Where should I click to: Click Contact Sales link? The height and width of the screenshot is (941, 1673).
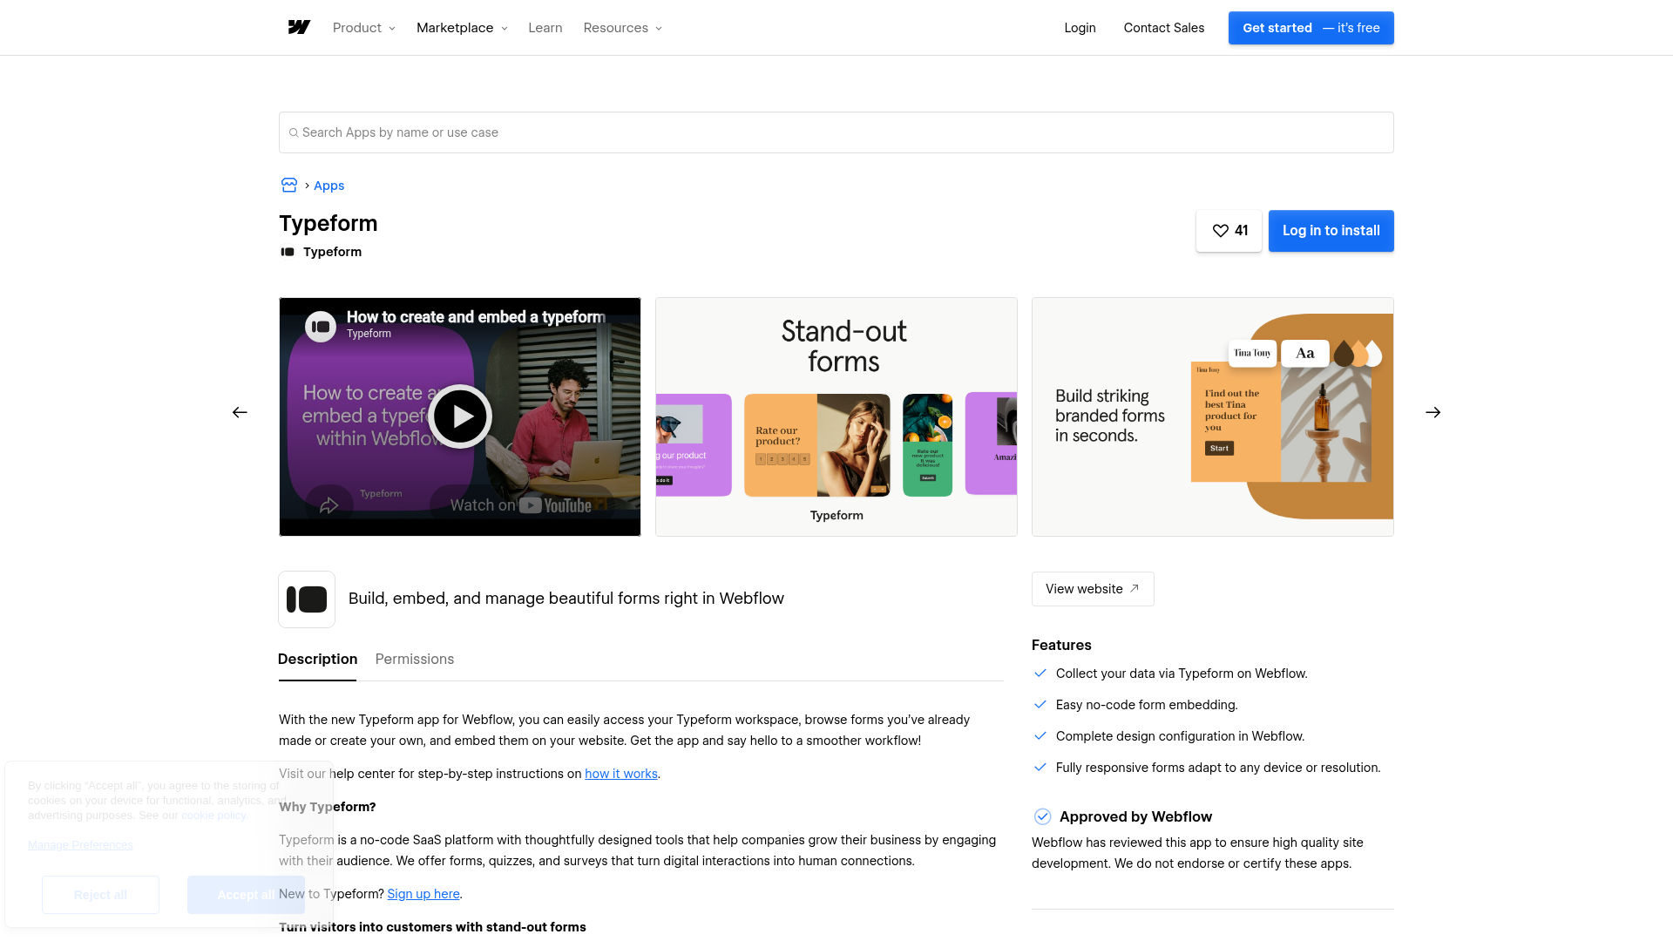[x=1164, y=28]
